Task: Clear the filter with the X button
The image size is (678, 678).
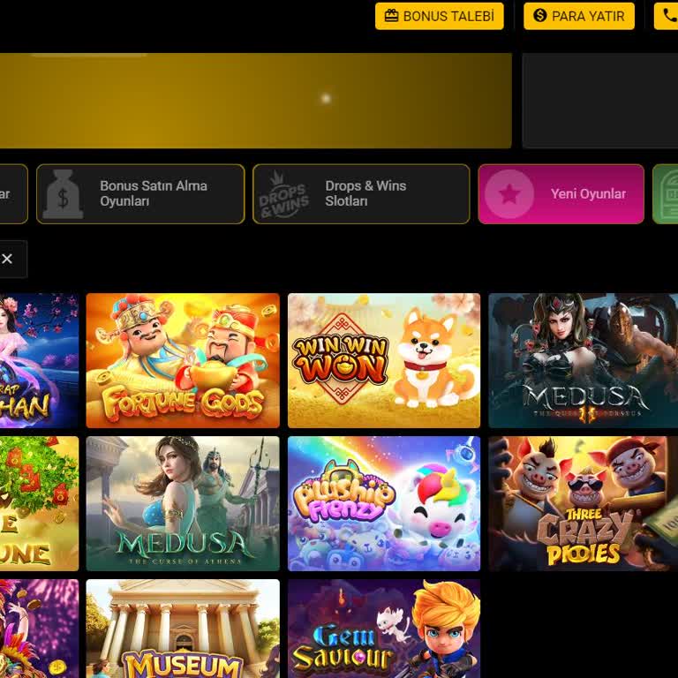Action: (x=7, y=259)
